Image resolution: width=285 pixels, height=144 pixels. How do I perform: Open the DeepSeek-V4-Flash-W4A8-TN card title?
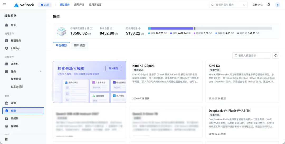point(230,111)
